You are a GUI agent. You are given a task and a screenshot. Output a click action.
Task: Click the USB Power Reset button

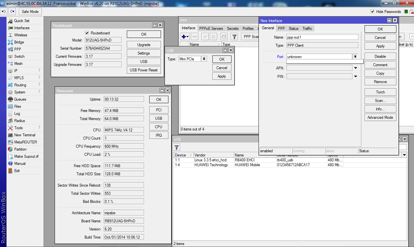click(143, 70)
